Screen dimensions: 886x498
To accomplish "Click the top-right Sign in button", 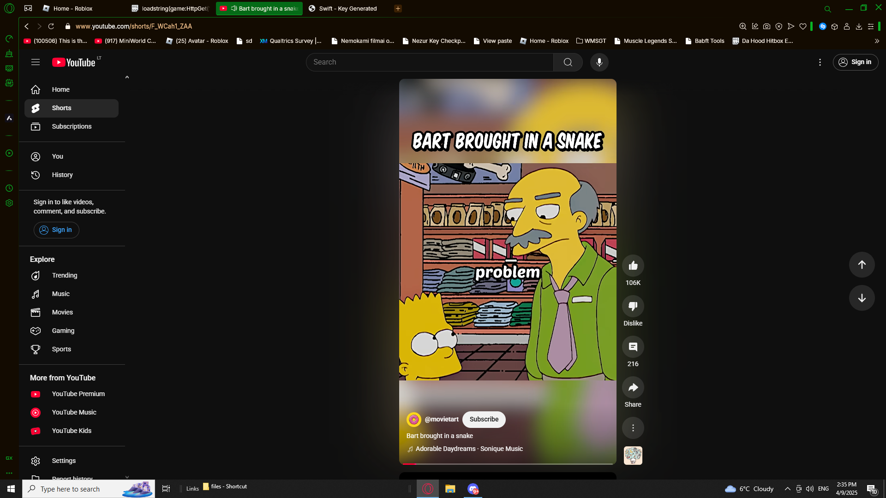I will click(855, 62).
